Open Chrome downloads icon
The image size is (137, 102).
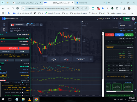pos(124,8)
